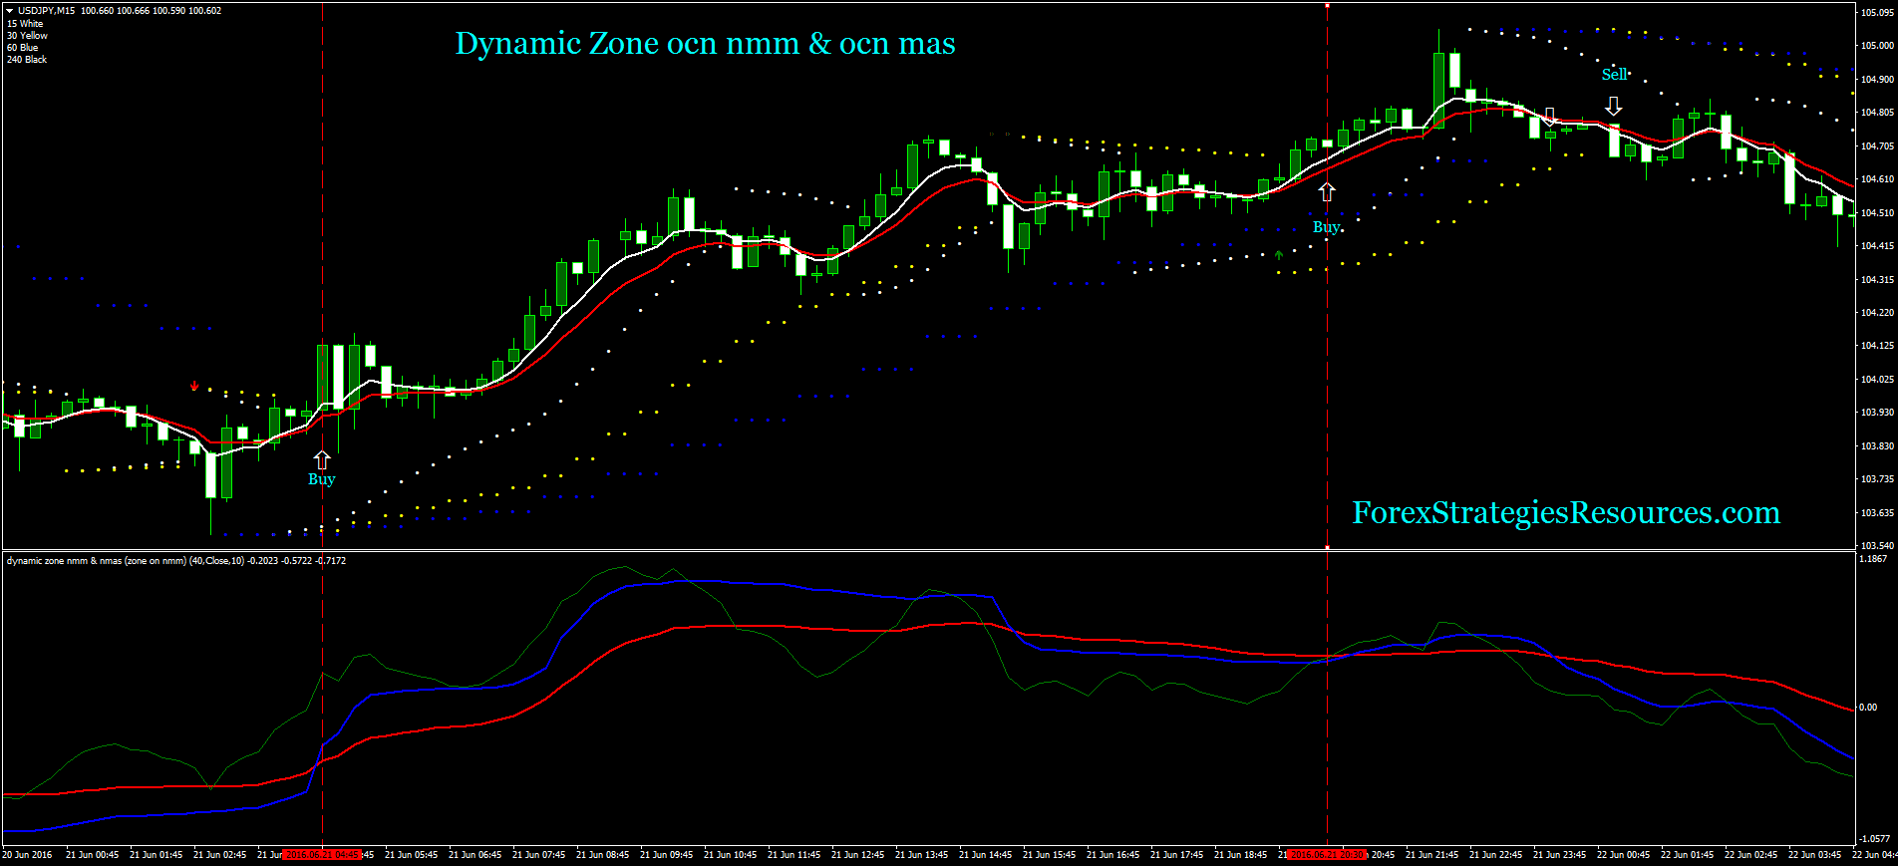Click the '240 Black' legend line

tap(27, 60)
